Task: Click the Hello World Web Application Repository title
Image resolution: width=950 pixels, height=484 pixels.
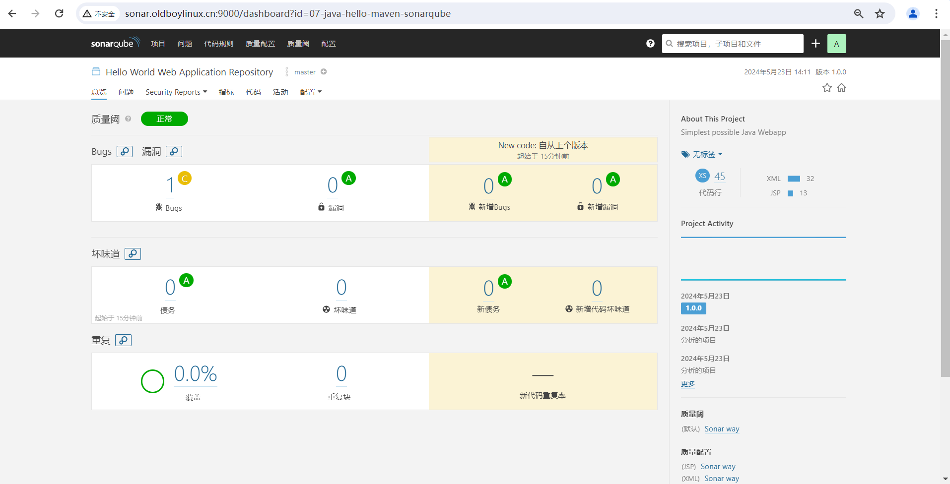Action: click(189, 72)
